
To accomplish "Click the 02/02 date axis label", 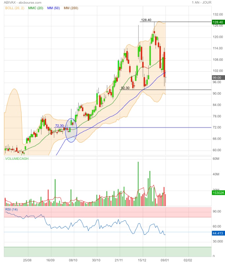I will coord(188,260).
